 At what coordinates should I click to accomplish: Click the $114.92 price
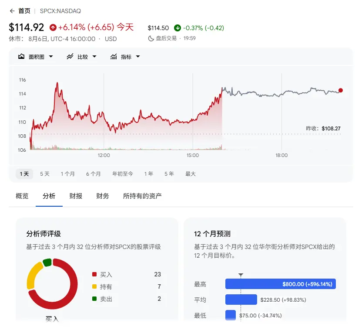click(27, 27)
